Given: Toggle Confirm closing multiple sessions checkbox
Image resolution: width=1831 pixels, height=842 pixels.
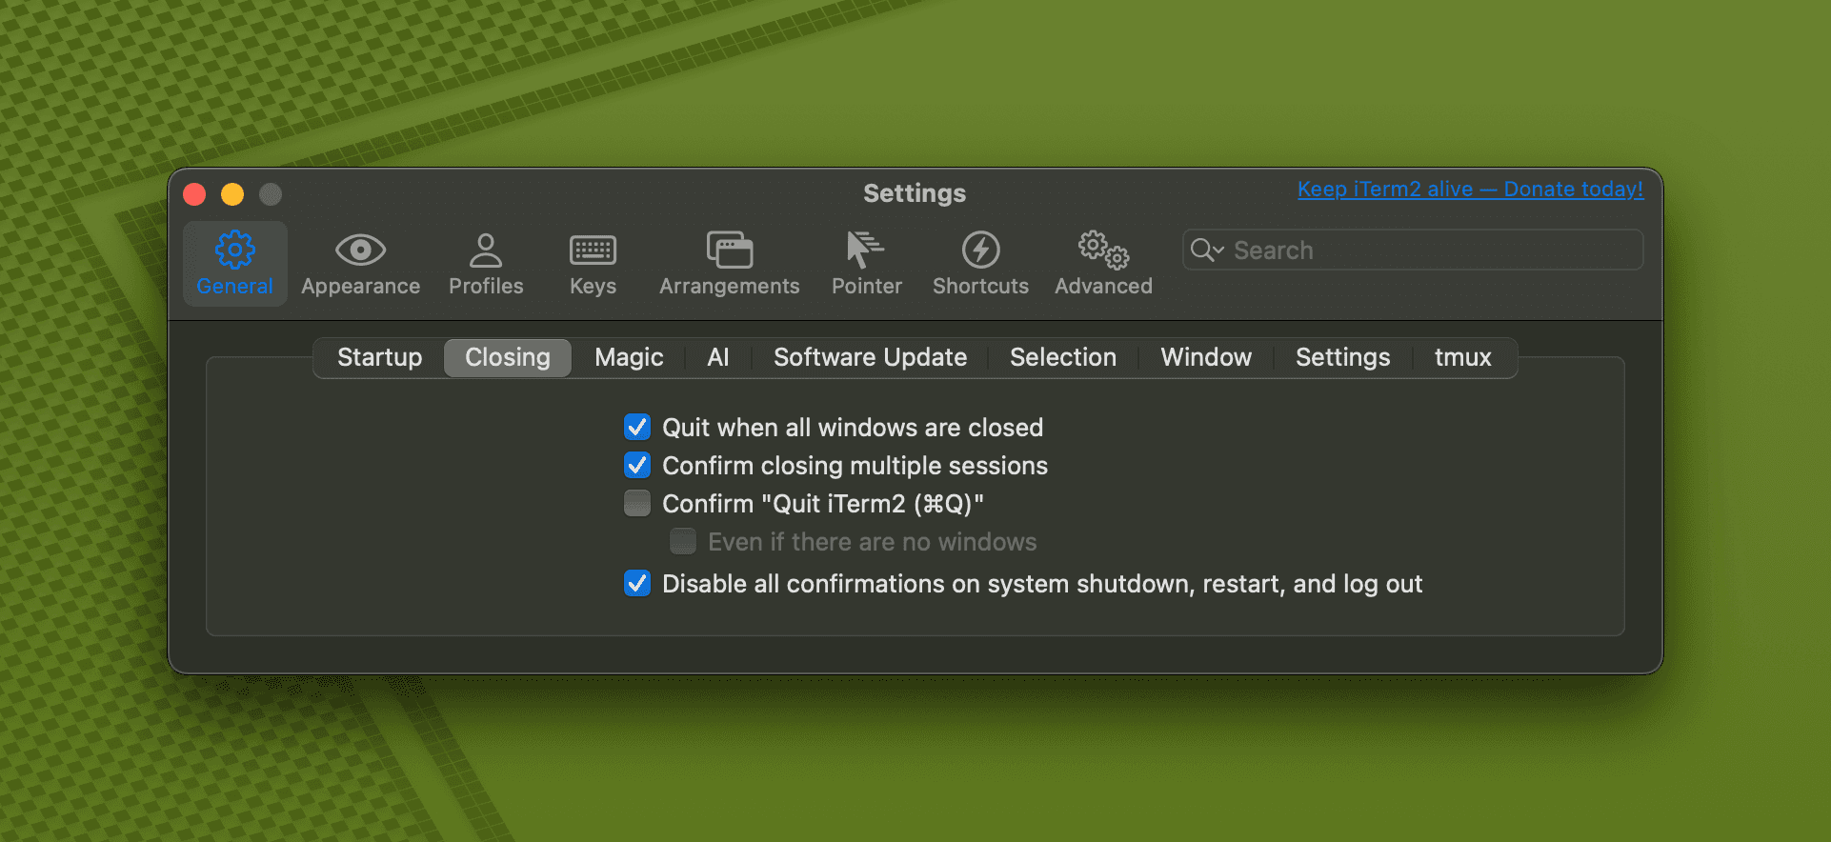Looking at the screenshot, I should (x=637, y=465).
